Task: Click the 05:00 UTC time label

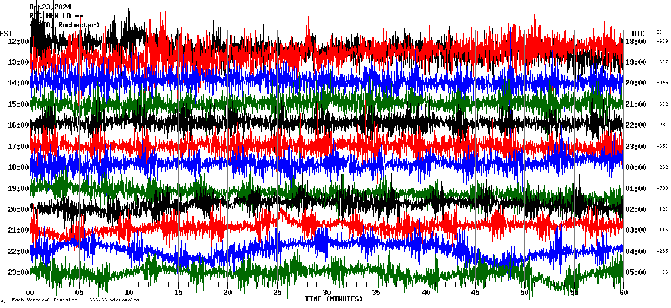Action: point(636,272)
